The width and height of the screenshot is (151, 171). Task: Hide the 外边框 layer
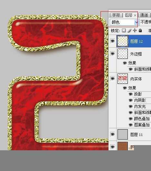[x=112, y=53]
